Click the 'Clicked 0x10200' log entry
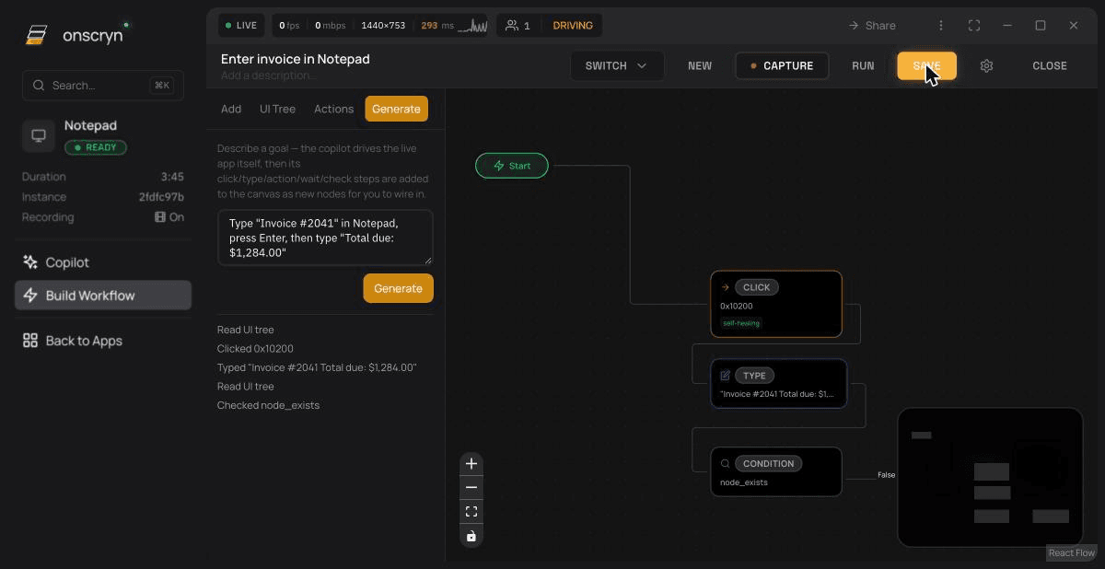Image resolution: width=1105 pixels, height=569 pixels. pyautogui.click(x=255, y=349)
